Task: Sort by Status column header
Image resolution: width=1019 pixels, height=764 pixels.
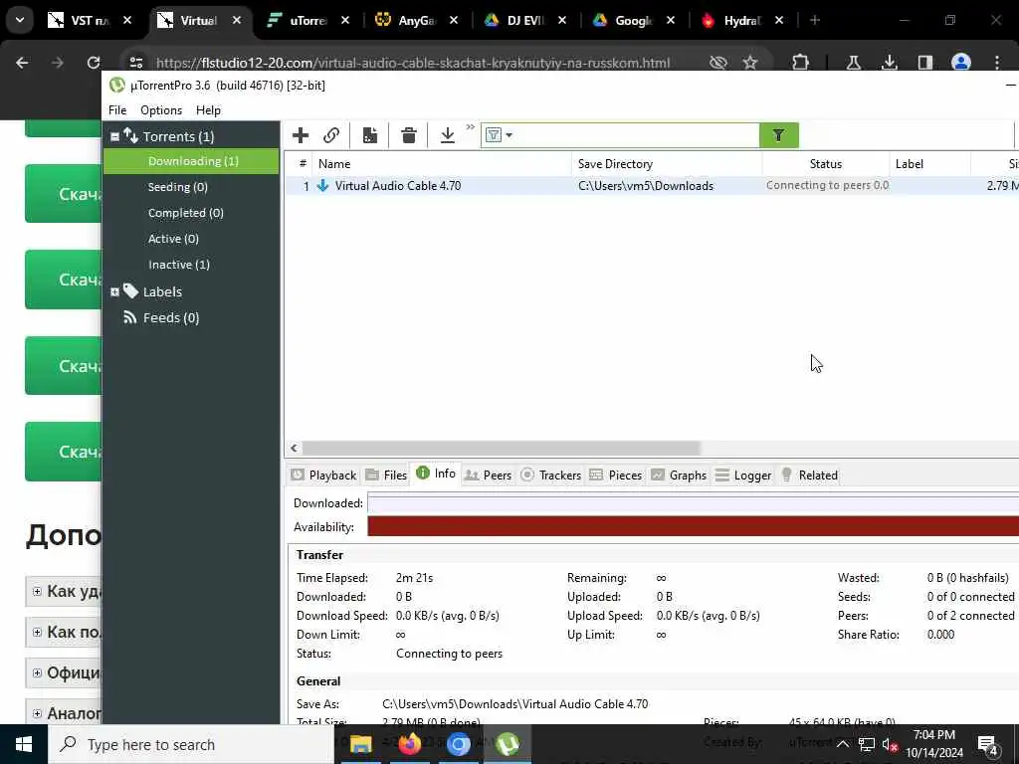Action: pos(825,164)
